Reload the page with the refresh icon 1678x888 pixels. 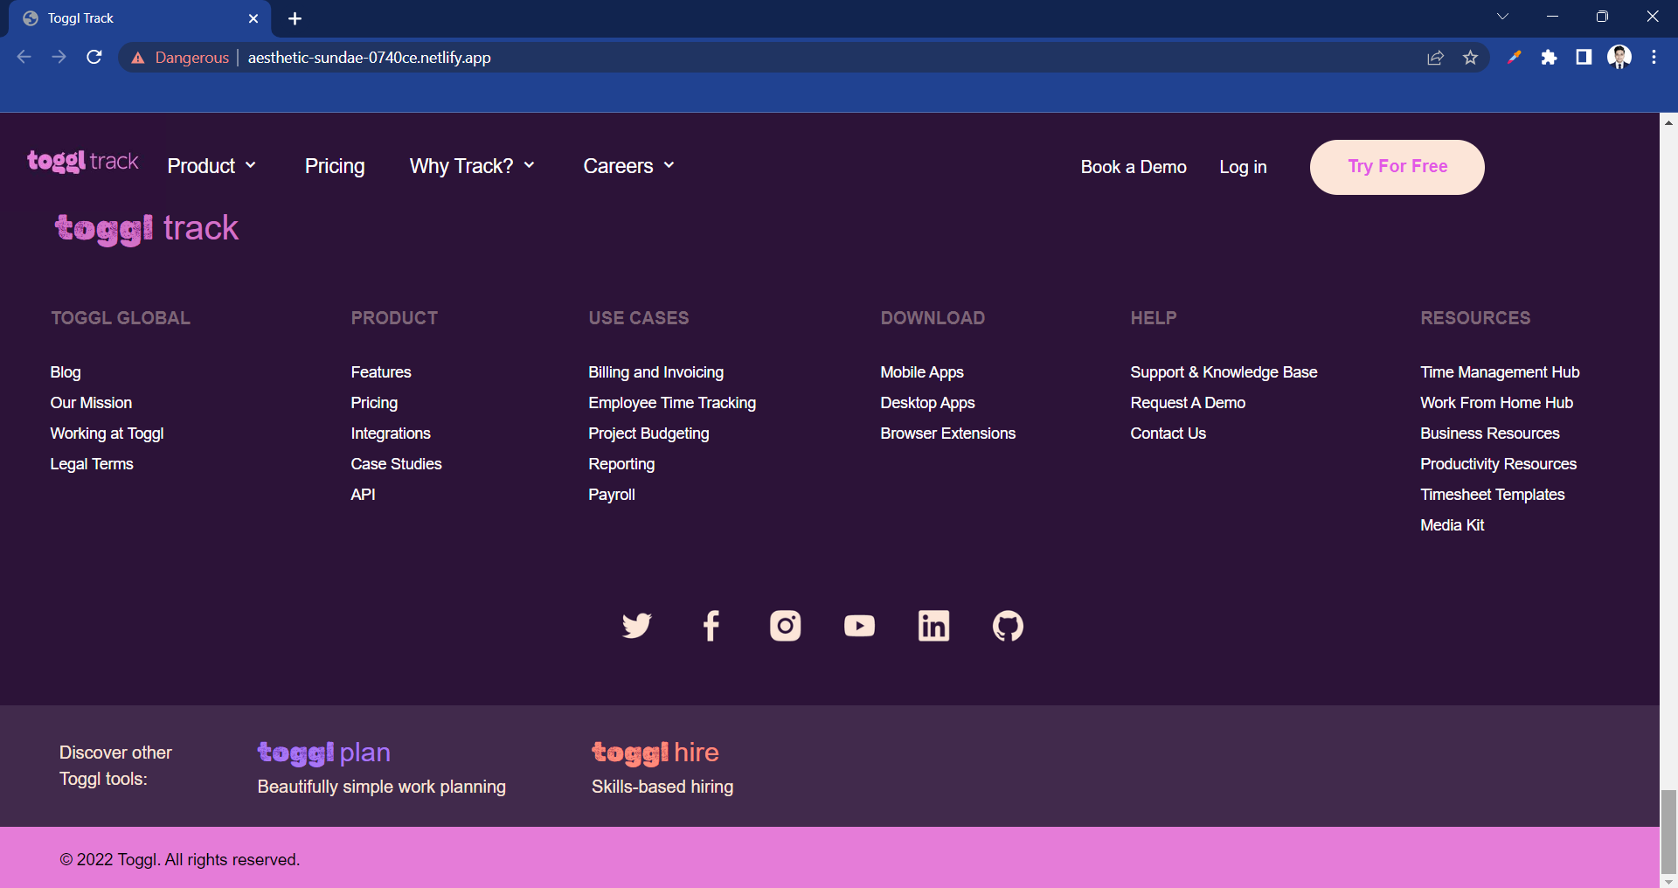tap(94, 57)
